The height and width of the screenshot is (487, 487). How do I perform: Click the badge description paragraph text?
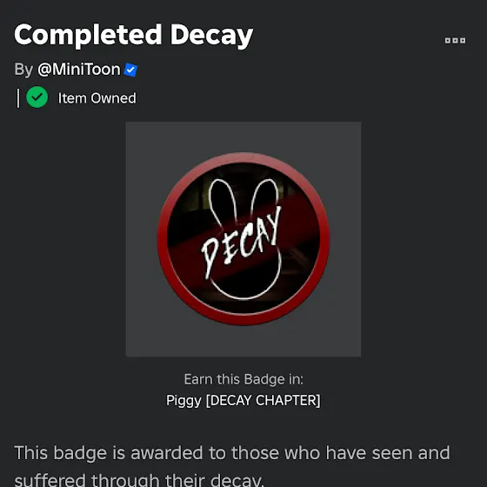tap(232, 466)
